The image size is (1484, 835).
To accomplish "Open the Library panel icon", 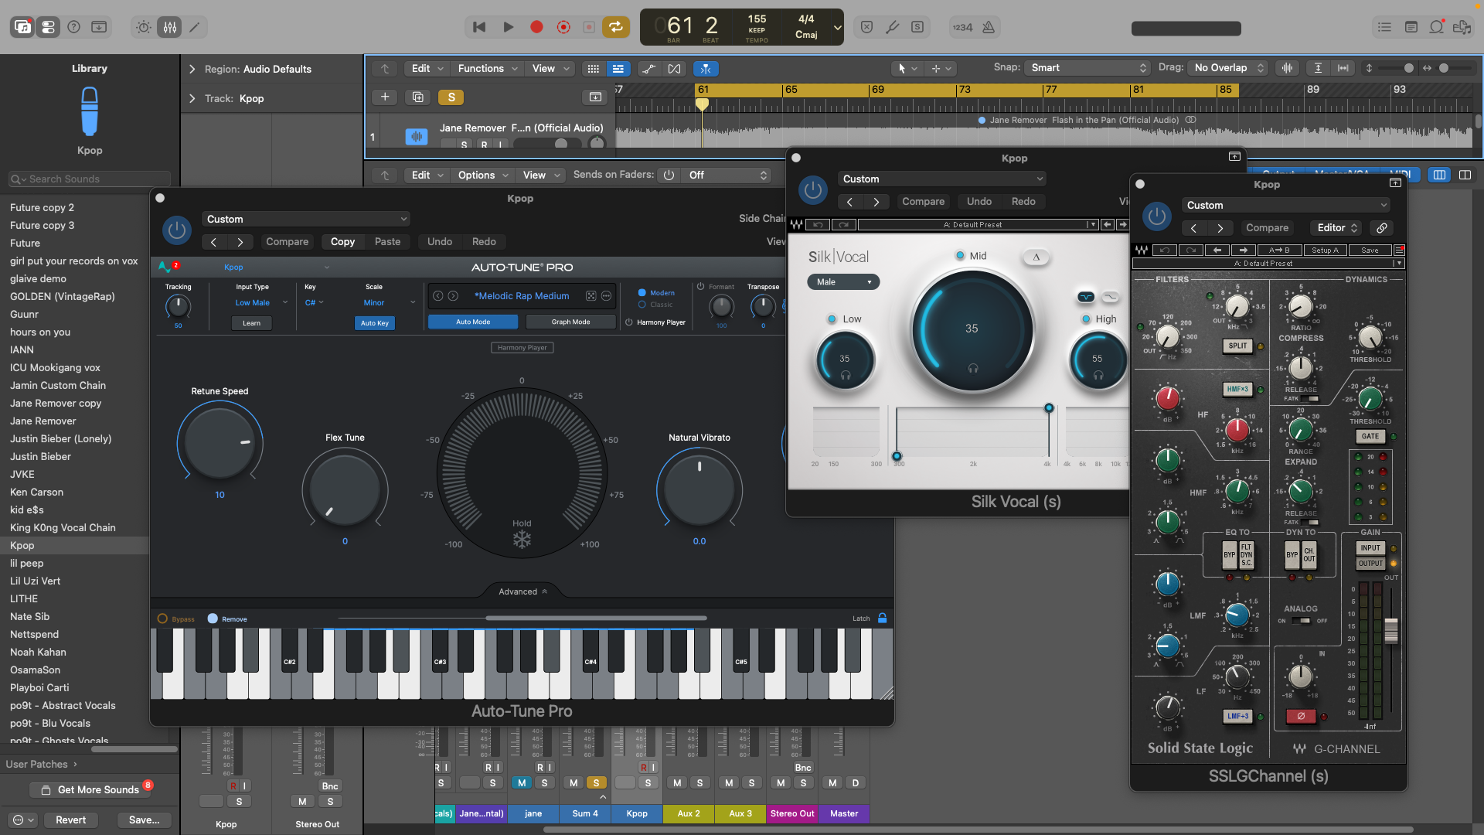I will coord(22,27).
